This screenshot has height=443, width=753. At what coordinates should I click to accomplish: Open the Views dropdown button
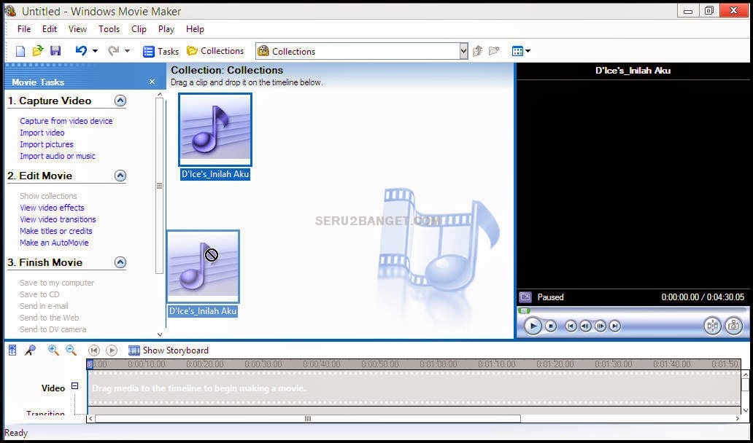pyautogui.click(x=521, y=51)
